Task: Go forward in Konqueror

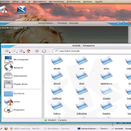Action: click(x=14, y=51)
